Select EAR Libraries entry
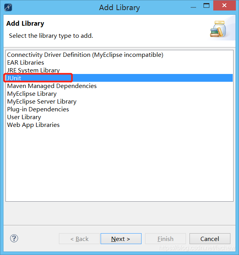 pyautogui.click(x=119, y=63)
